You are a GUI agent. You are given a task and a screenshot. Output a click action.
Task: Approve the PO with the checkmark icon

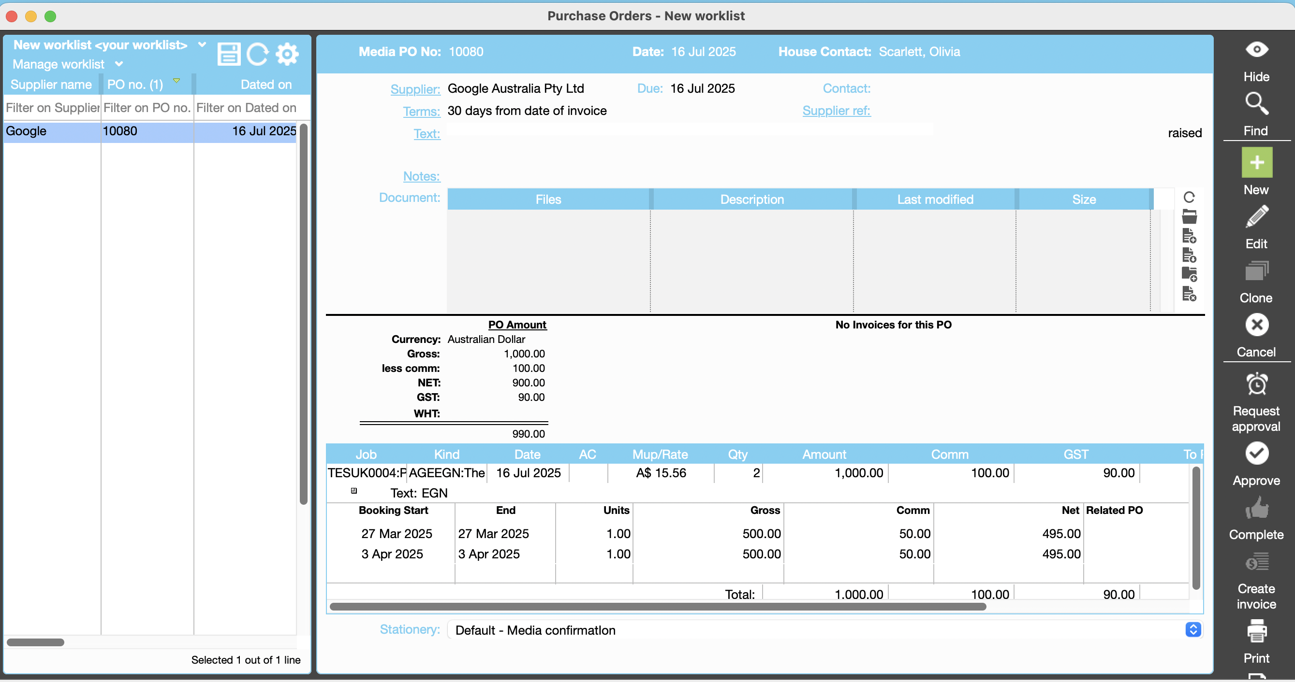1256,454
